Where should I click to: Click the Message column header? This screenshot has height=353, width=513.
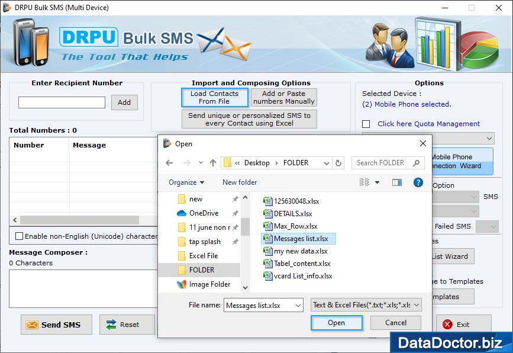tap(89, 145)
